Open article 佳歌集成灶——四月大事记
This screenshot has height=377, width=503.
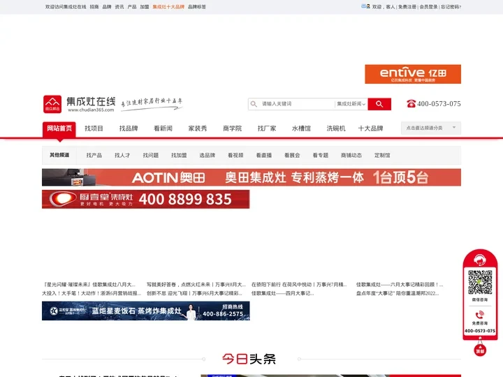(x=283, y=293)
